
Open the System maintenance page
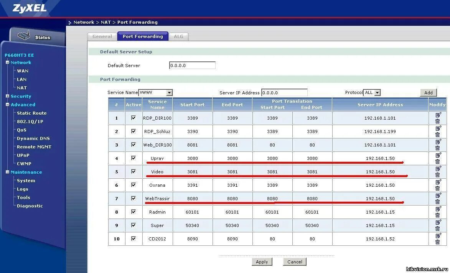(x=26, y=180)
